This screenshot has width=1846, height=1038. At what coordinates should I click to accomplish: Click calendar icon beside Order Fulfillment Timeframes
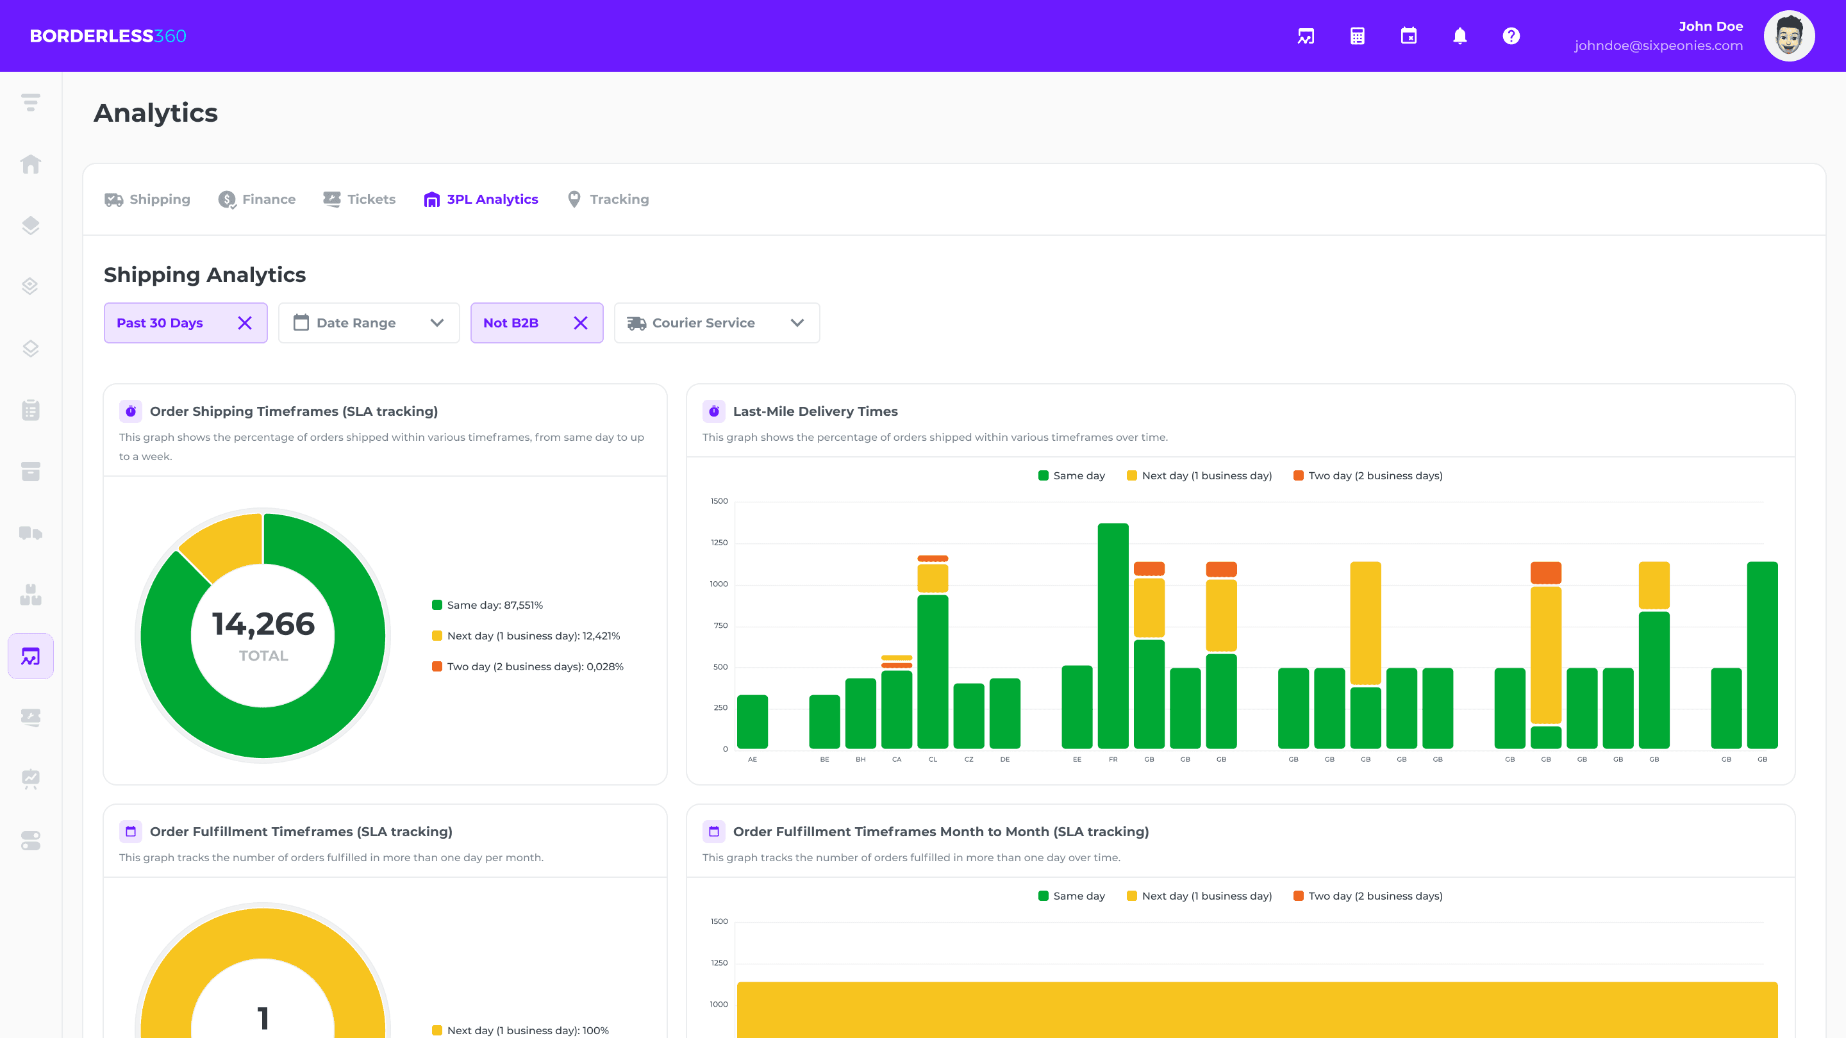click(130, 832)
